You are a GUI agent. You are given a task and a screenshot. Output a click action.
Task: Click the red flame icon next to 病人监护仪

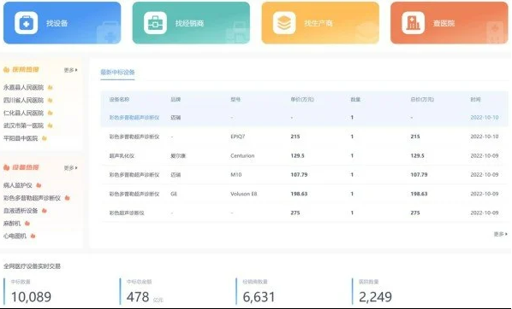(x=39, y=185)
